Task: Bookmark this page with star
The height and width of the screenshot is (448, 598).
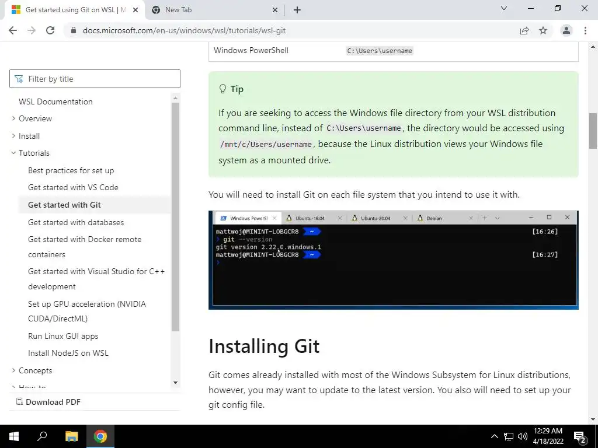Action: pos(543,30)
